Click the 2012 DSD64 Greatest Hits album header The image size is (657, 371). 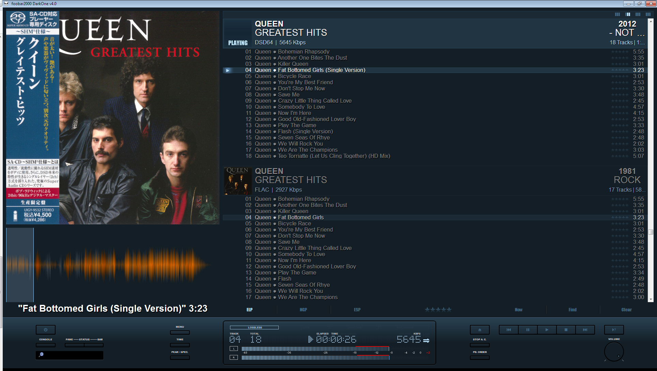pyautogui.click(x=435, y=33)
